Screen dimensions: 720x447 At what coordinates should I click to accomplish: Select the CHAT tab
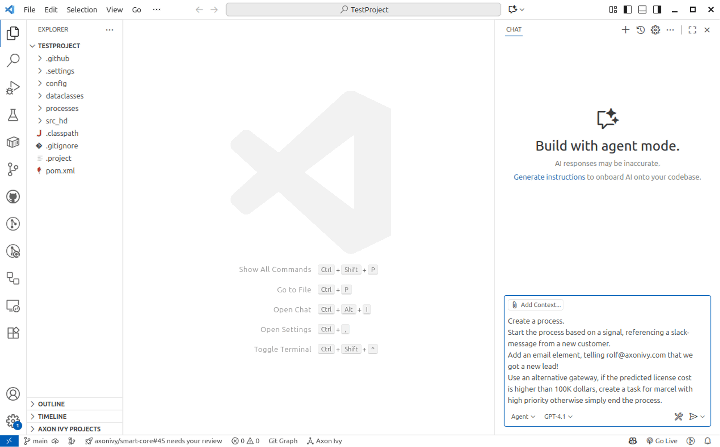point(514,30)
